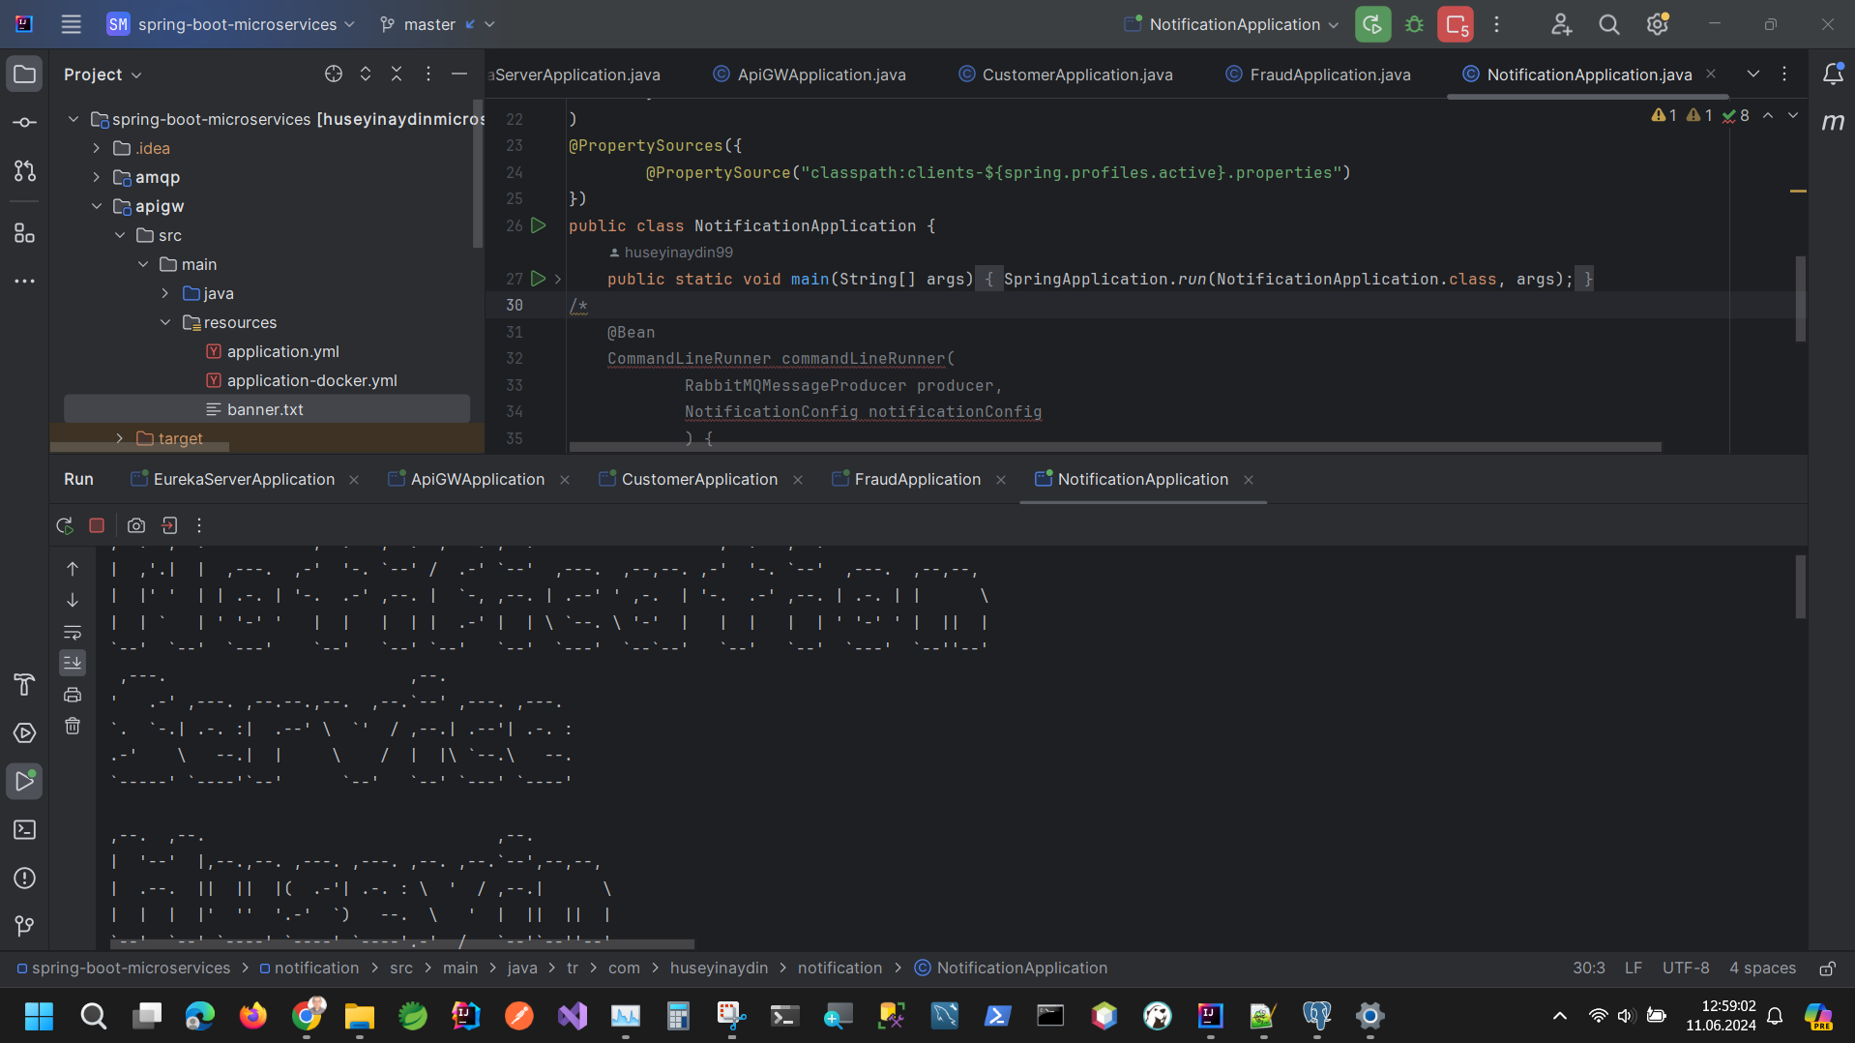Change line separator LF
Screen dimensions: 1855x1043
point(1634,968)
